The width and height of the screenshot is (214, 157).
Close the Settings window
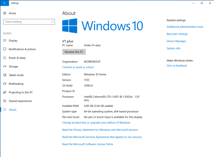(210, 3)
